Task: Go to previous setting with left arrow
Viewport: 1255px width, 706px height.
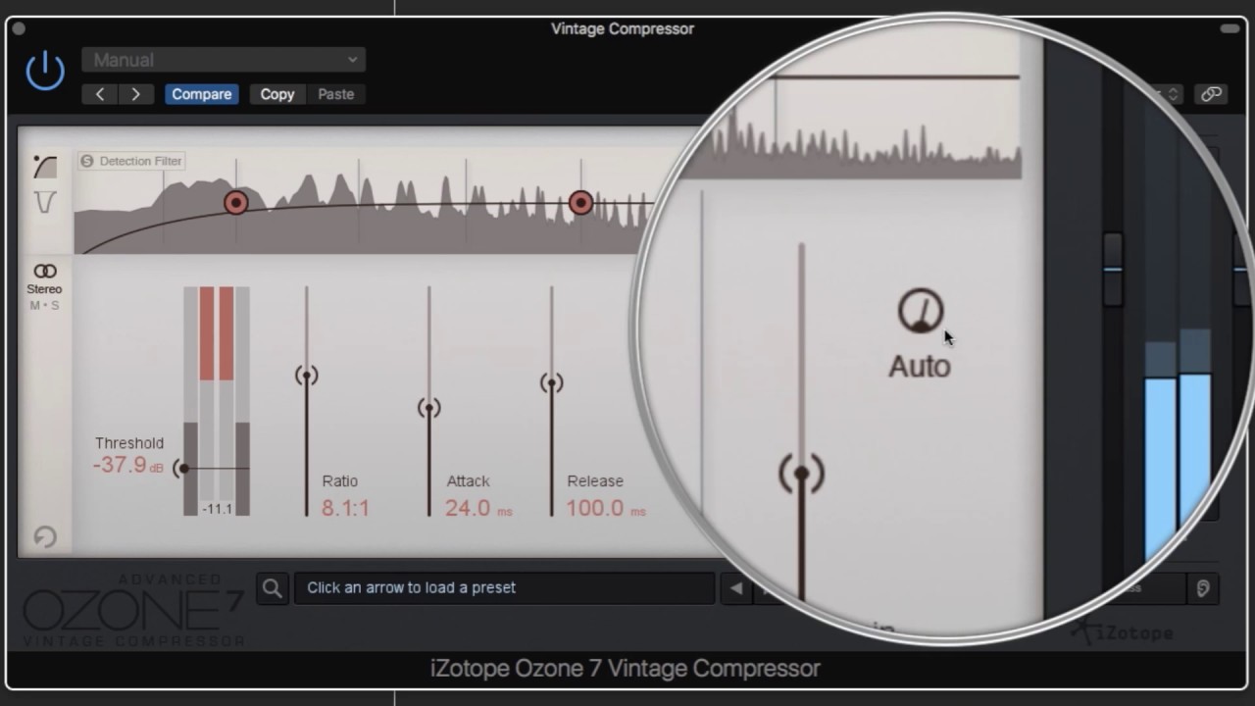Action: coord(100,94)
